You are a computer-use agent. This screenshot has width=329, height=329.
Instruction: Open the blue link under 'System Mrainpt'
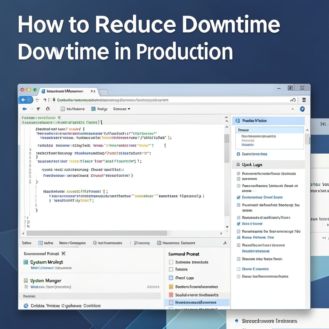click(51, 268)
